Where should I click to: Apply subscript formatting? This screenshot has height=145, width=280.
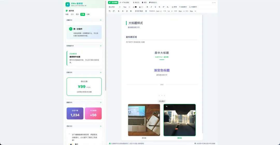(167, 7)
